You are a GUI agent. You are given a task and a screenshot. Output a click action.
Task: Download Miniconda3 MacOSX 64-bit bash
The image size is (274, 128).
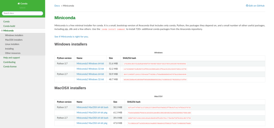click(92, 107)
